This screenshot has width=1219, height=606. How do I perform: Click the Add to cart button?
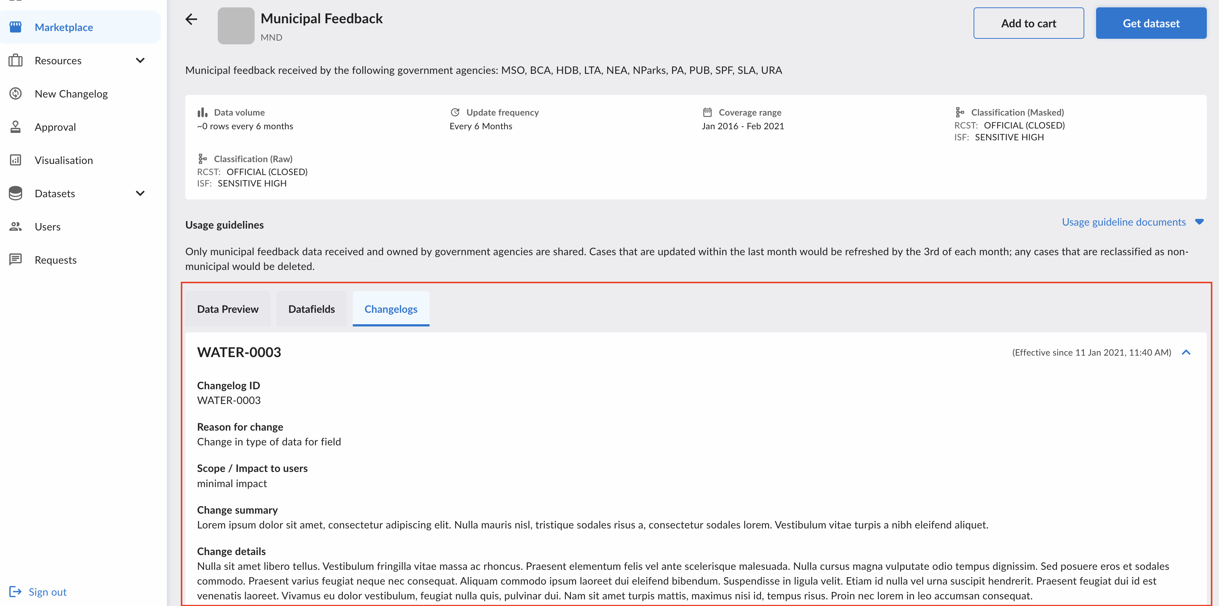click(1028, 23)
